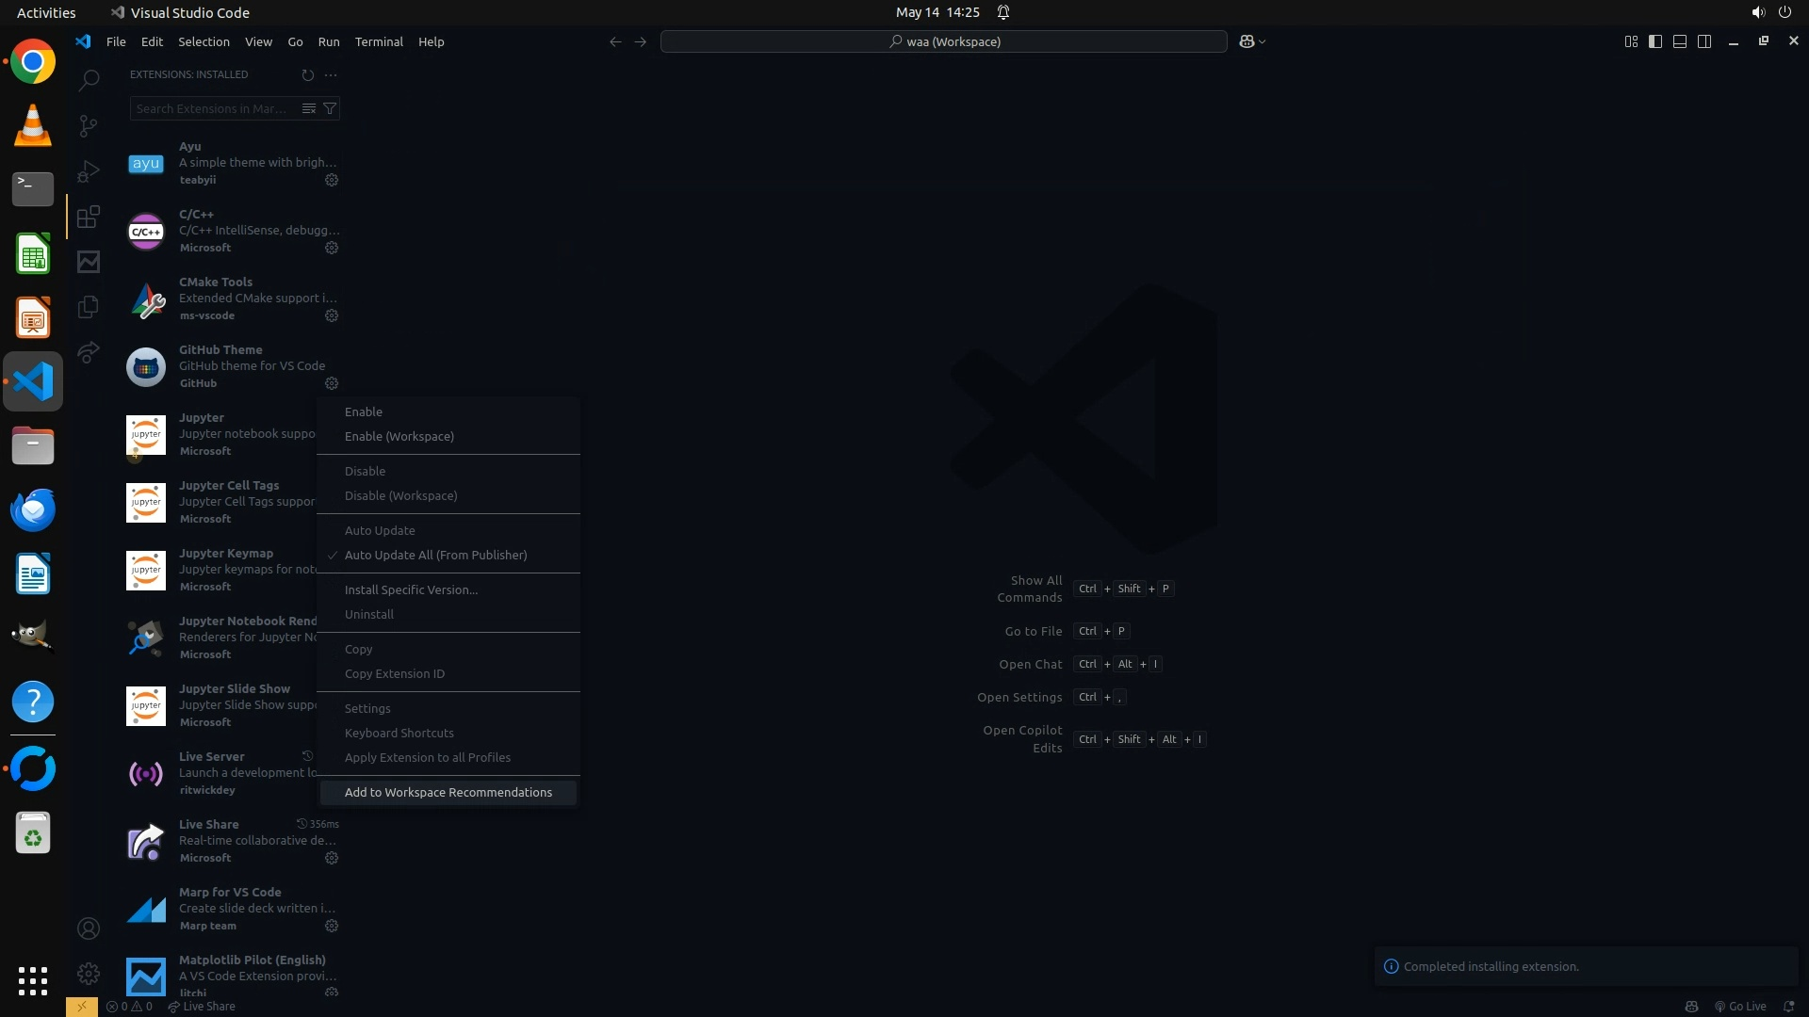
Task: Open the Accounts icon in activity bar
Action: (x=89, y=928)
